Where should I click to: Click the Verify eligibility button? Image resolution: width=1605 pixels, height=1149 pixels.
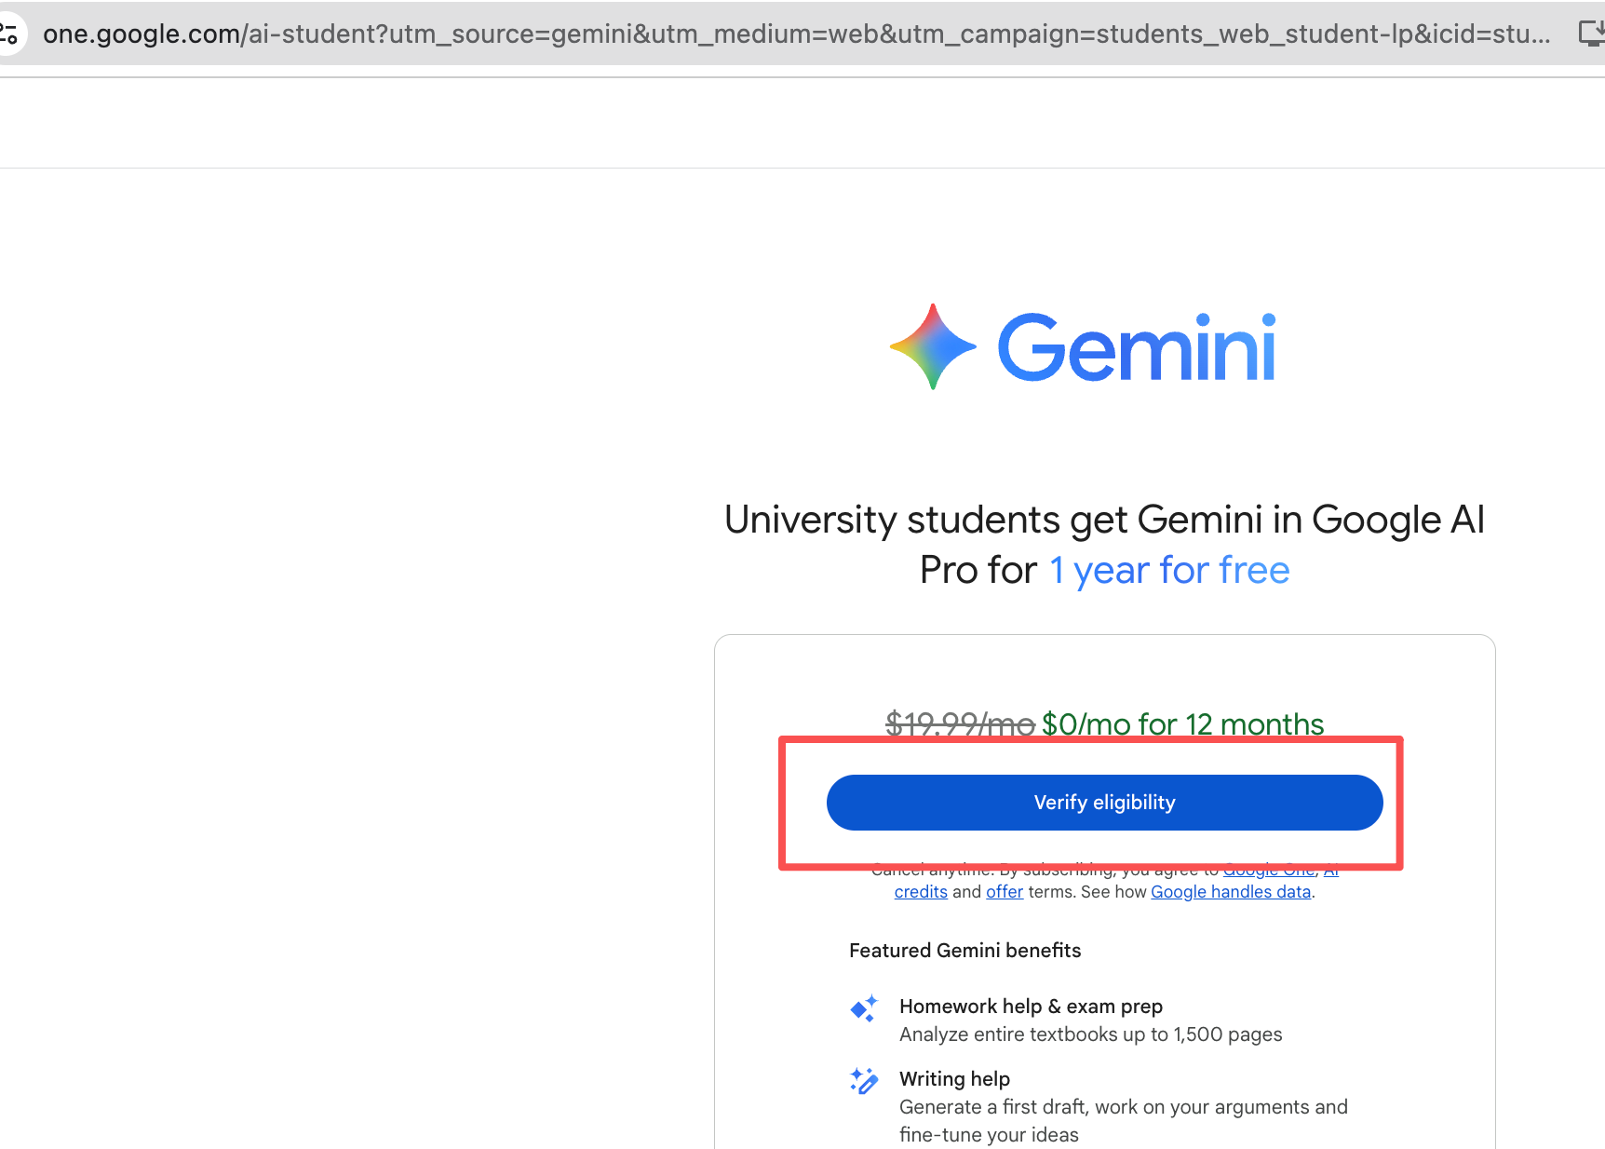click(x=1104, y=802)
